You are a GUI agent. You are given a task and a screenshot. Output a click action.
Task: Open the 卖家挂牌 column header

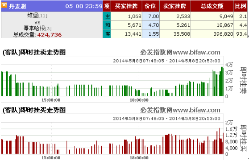click(175, 6)
